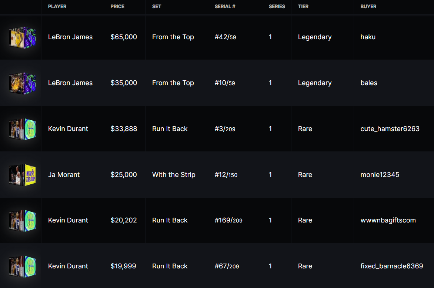Click the SERIAL # column header
434x288 pixels.
point(225,7)
